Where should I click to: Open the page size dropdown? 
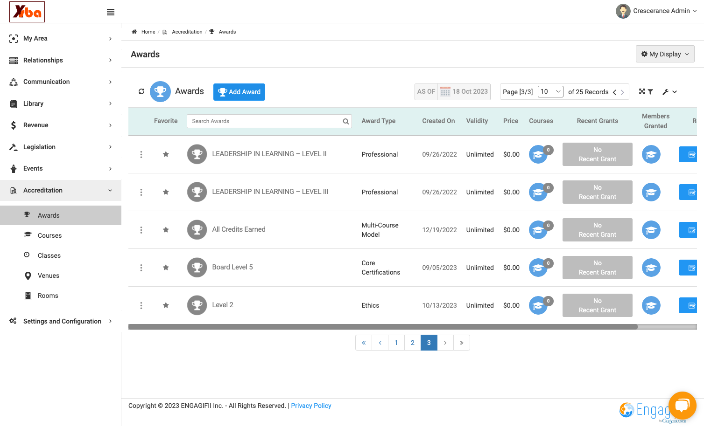tap(551, 92)
